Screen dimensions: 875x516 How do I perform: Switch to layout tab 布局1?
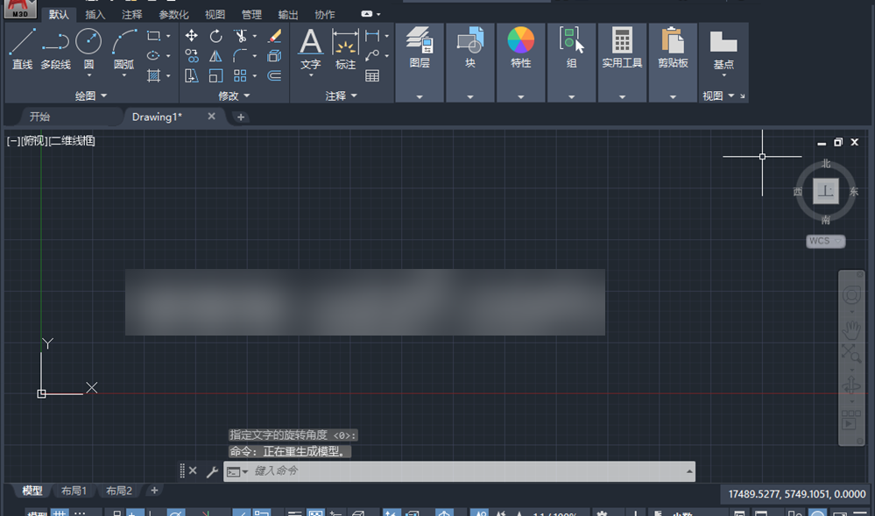(x=74, y=491)
